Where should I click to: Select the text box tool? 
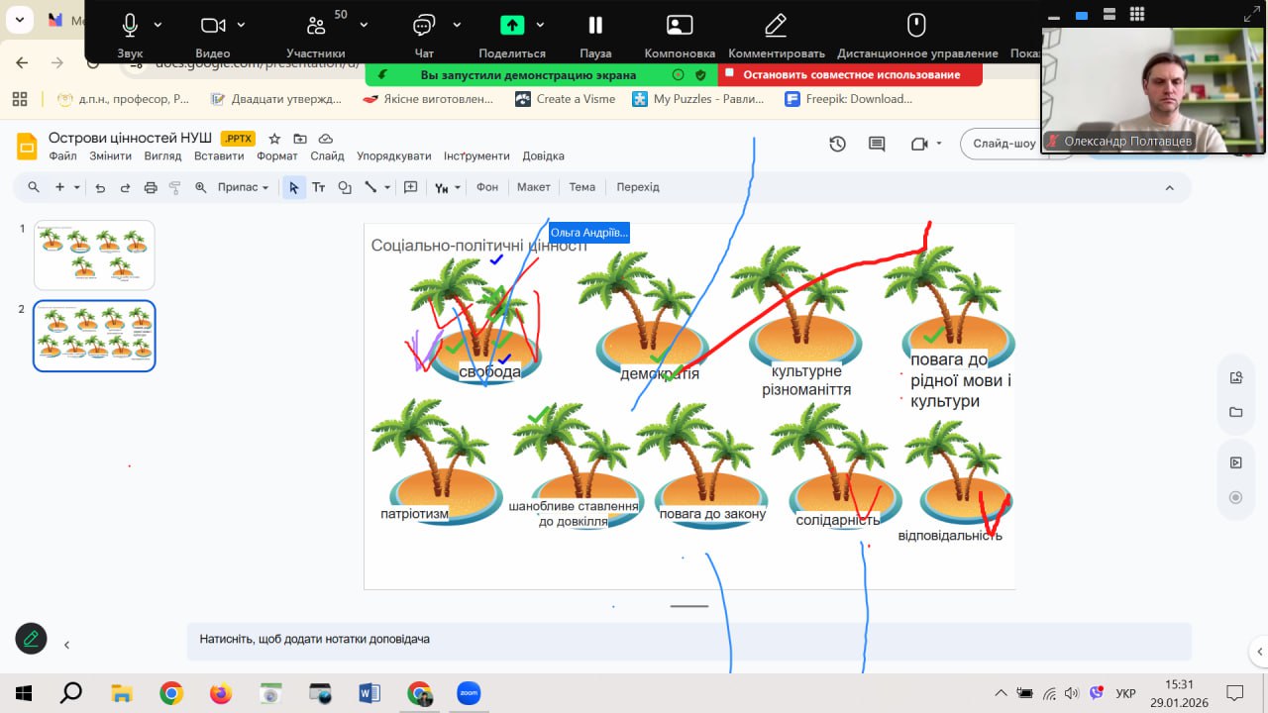coord(319,187)
